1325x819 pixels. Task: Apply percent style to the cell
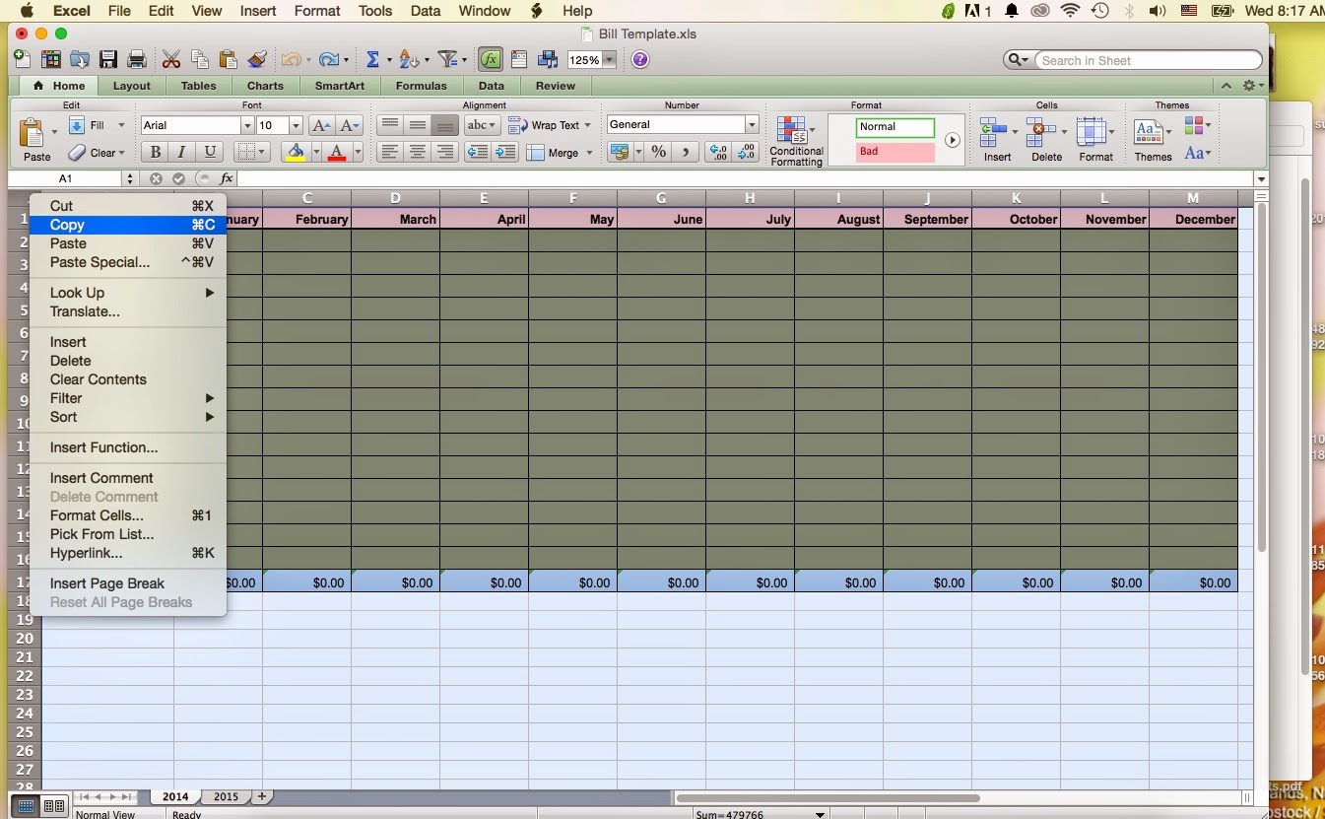(x=658, y=152)
